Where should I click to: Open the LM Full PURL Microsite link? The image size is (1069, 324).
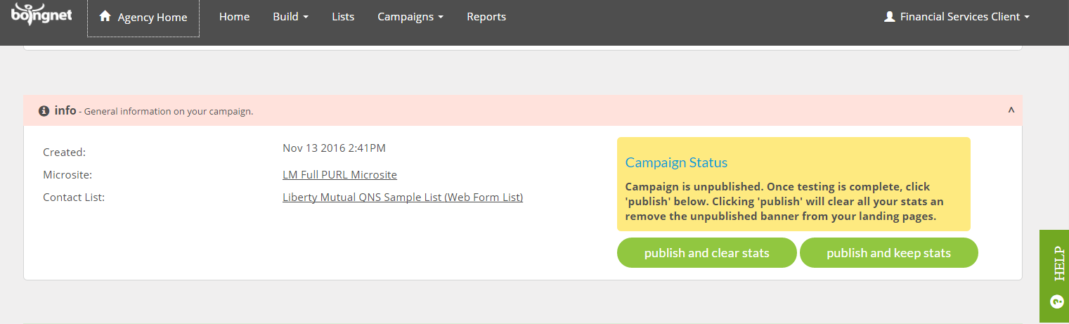click(x=339, y=174)
